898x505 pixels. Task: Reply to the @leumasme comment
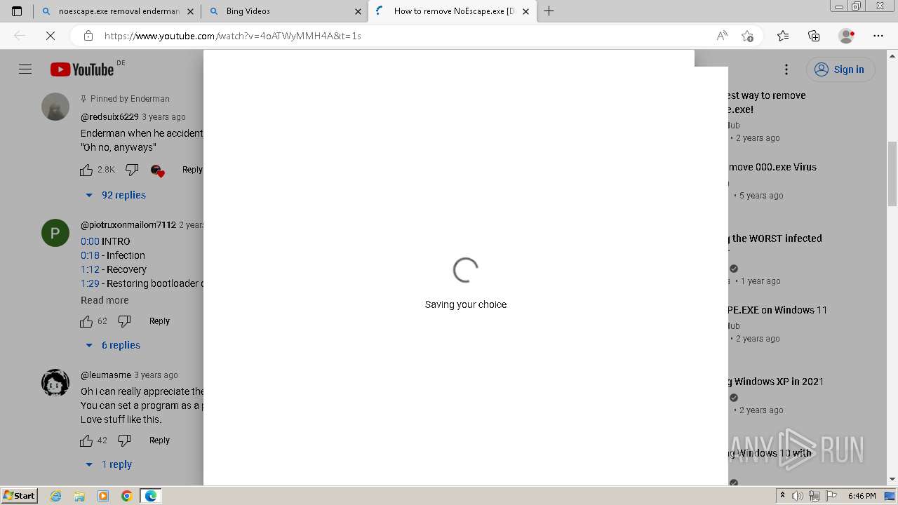point(159,440)
